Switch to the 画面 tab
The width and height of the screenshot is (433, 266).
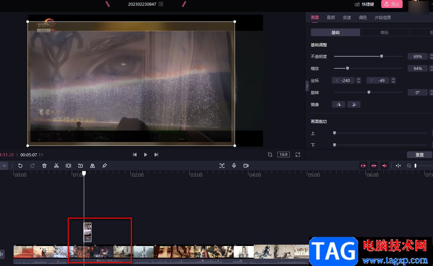(315, 18)
